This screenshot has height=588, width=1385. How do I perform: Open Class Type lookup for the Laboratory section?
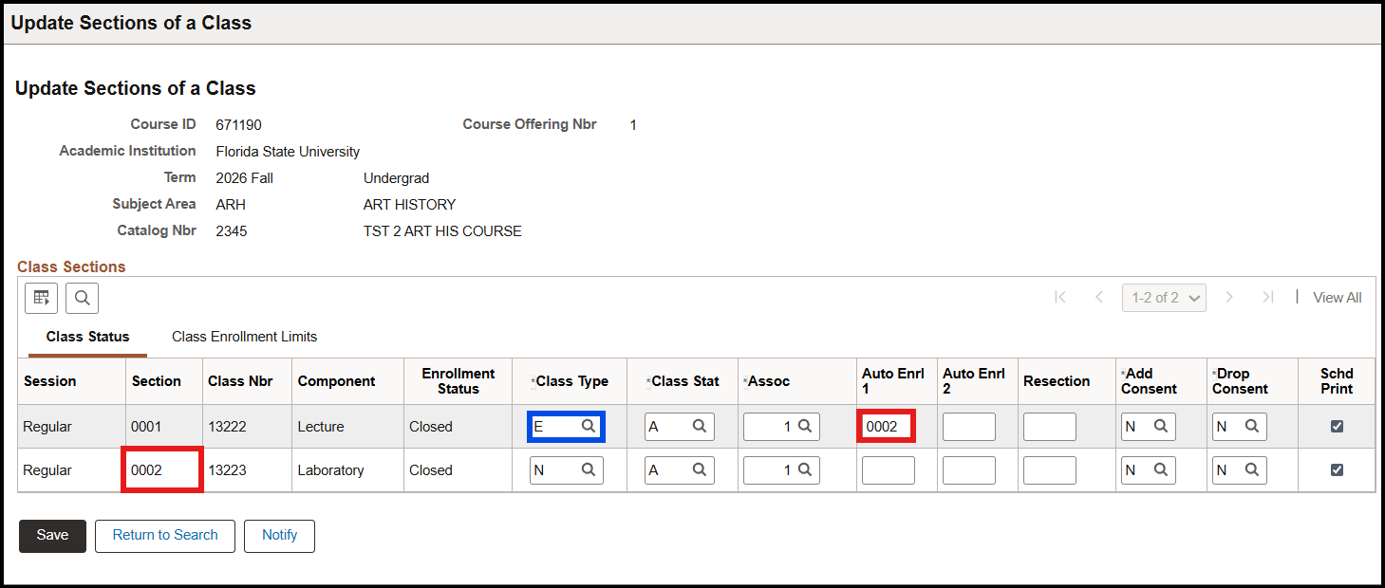(x=590, y=469)
